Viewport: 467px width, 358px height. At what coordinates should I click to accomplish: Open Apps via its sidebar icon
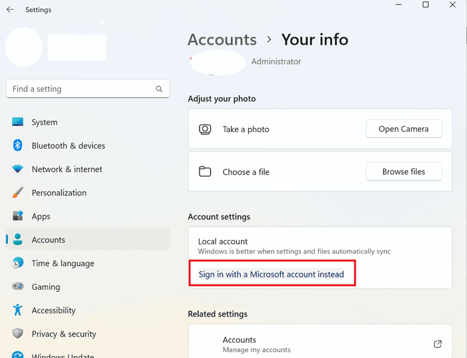tap(17, 216)
